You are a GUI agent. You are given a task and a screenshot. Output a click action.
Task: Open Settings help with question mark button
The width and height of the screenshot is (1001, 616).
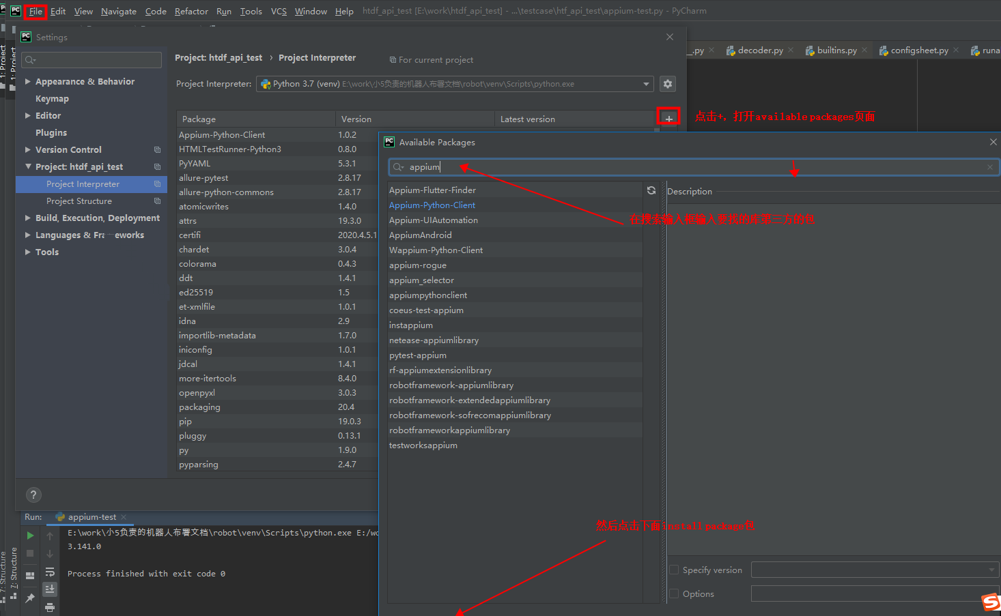pos(33,495)
